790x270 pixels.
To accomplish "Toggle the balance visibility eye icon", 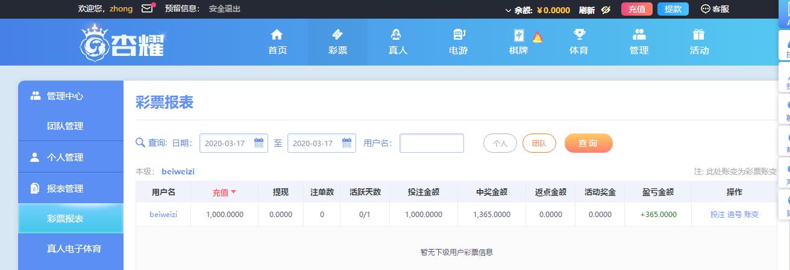I will pyautogui.click(x=606, y=10).
